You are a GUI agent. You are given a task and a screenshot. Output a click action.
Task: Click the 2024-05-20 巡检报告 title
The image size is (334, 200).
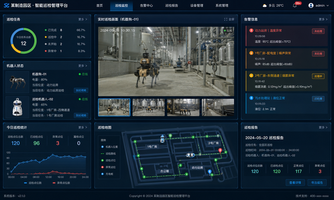tap(265, 137)
